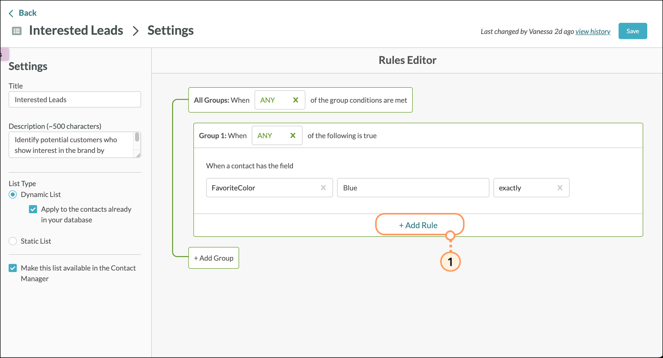Clear the FavoriteColor field selection
Image resolution: width=663 pixels, height=358 pixels.
pos(323,188)
